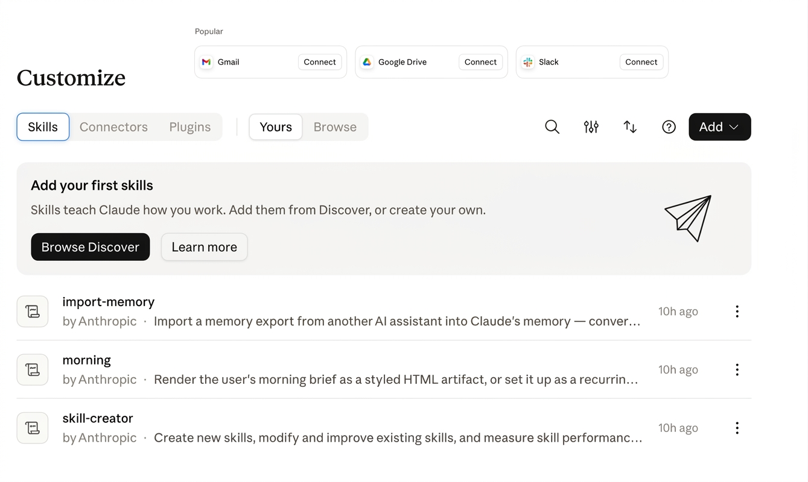Open the skill-creator skill name

click(98, 418)
